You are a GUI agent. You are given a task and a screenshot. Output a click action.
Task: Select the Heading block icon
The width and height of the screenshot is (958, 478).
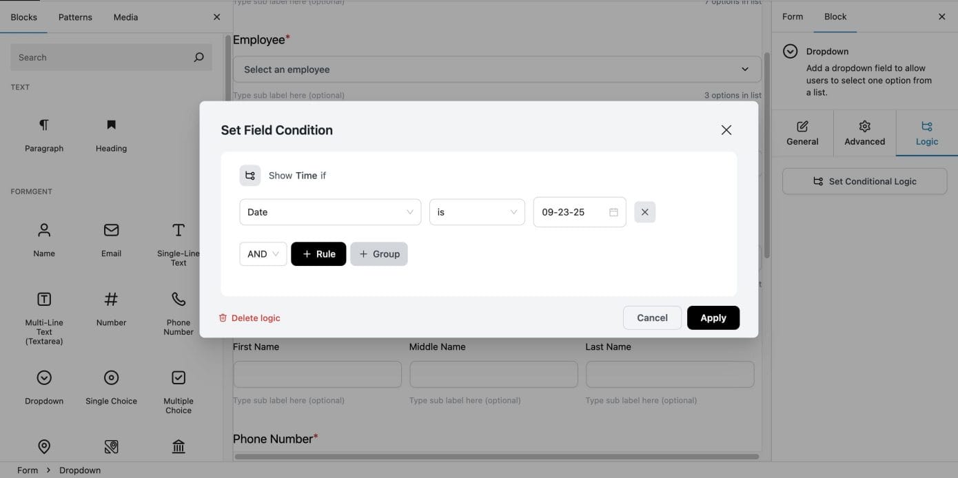(111, 125)
